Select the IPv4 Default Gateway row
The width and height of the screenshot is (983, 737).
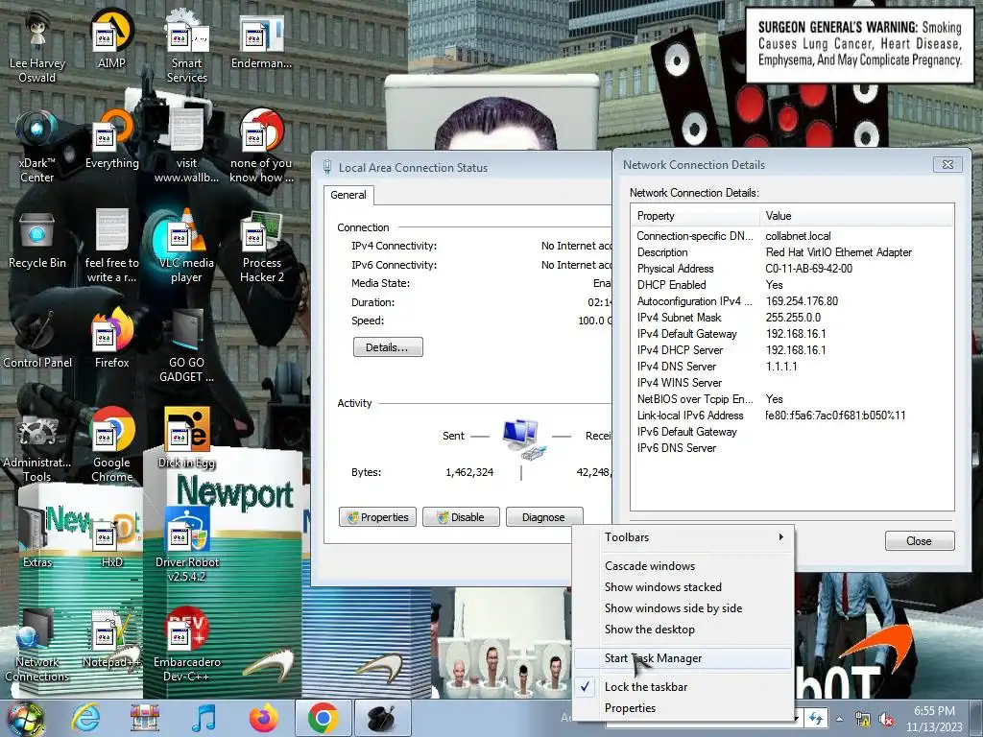pyautogui.click(x=792, y=333)
